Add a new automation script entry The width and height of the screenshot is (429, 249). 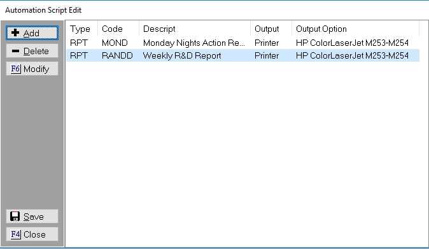click(x=32, y=33)
